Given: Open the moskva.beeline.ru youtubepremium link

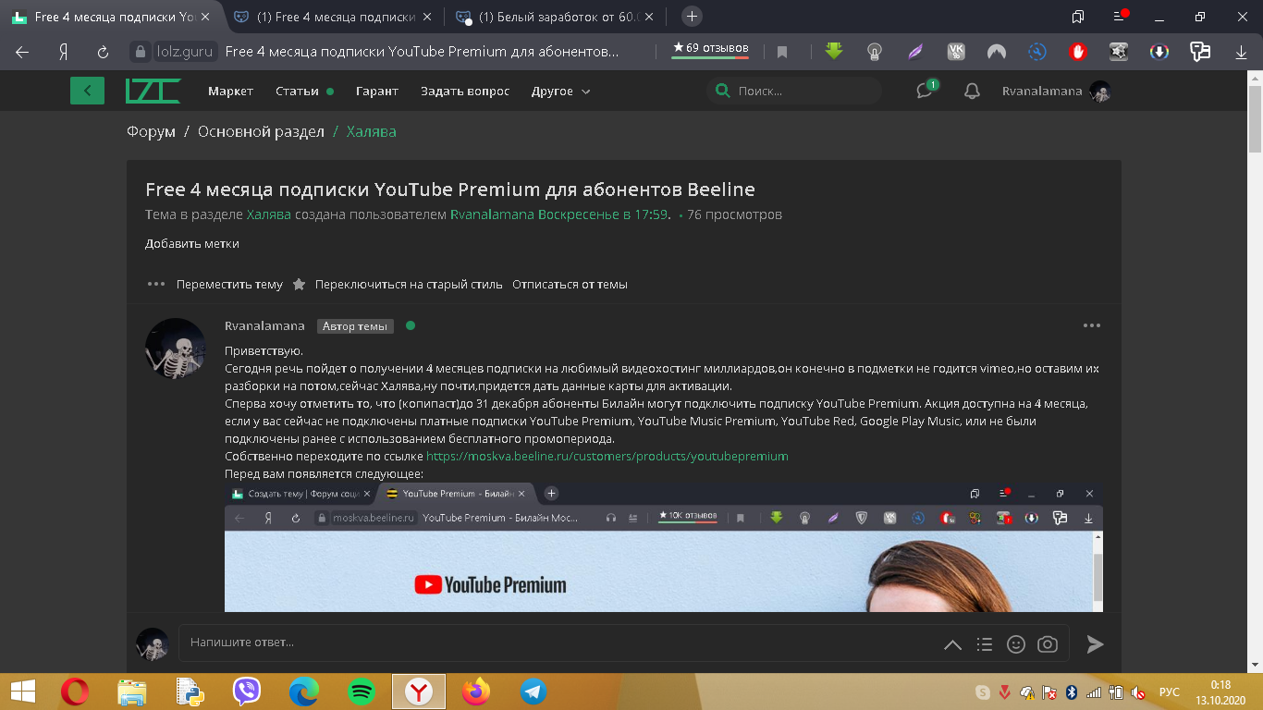Looking at the screenshot, I should (607, 456).
